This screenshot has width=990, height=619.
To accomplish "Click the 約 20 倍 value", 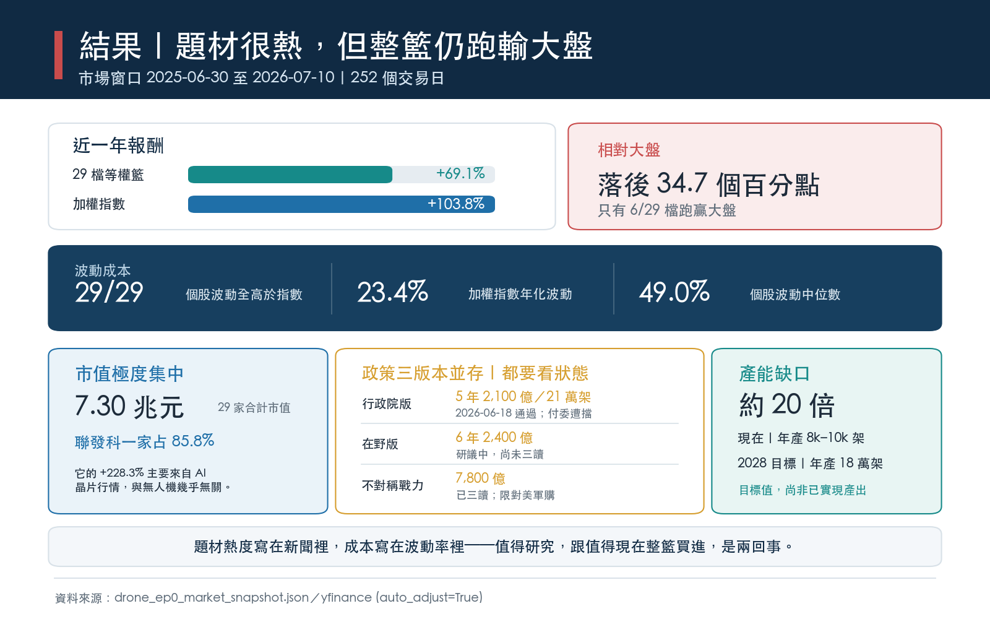I will pos(787,405).
